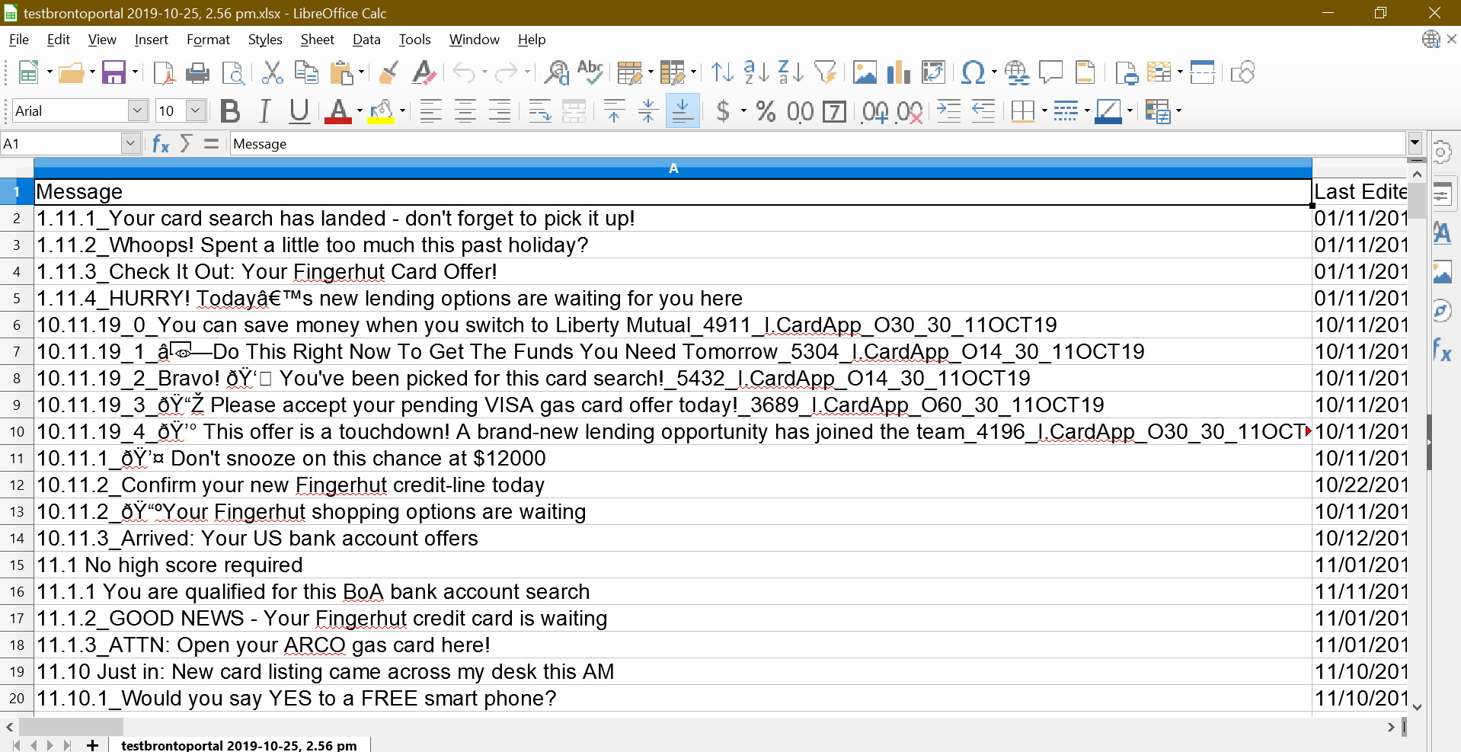Toggle AutoFilter funnel icon

825,72
